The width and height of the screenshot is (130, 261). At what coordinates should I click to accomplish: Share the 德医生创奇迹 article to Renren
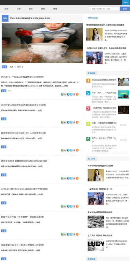[x=68, y=178]
